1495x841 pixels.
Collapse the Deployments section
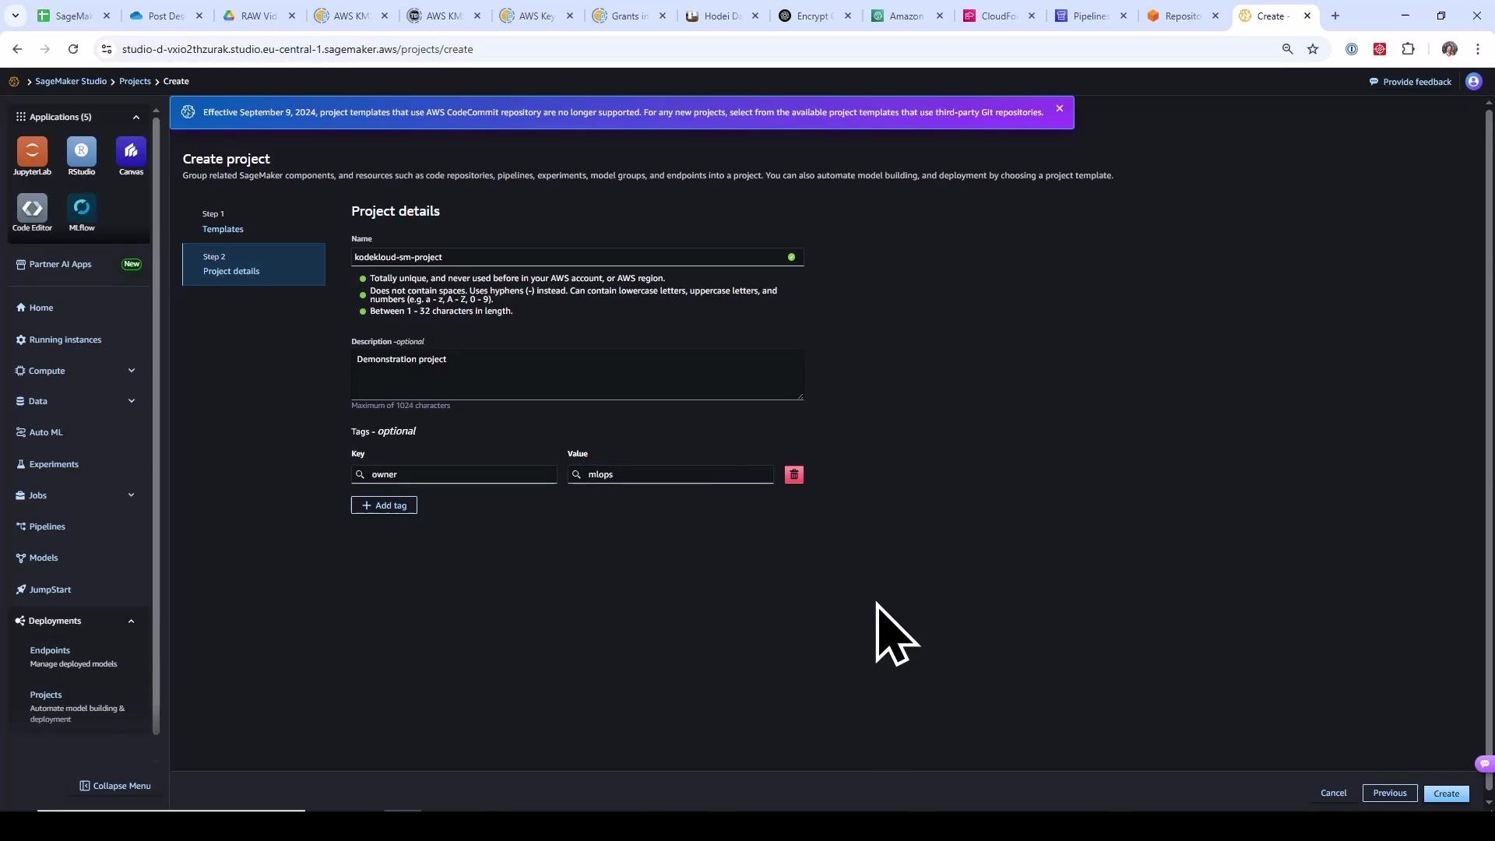coord(131,621)
